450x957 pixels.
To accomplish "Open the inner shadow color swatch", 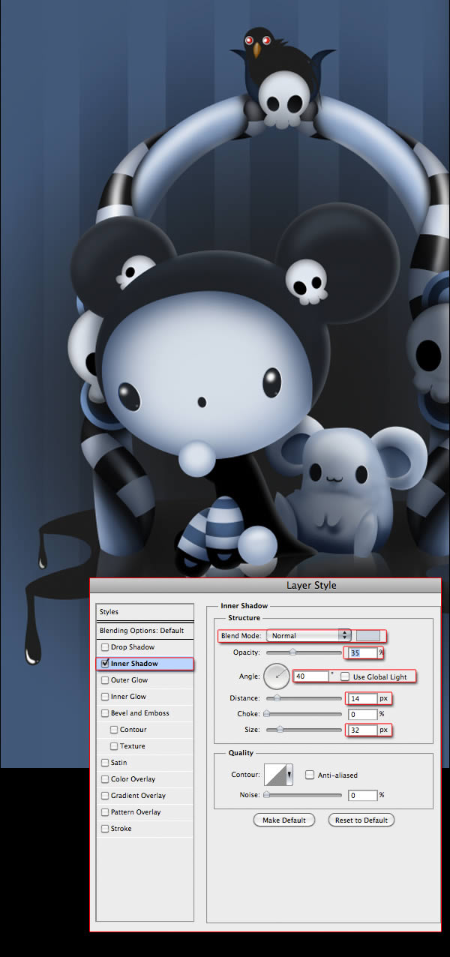I will coord(367,635).
